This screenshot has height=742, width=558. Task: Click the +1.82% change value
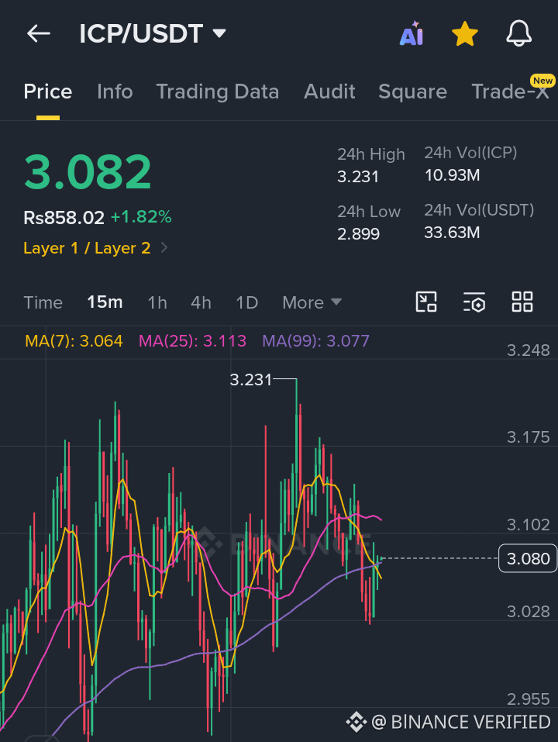(141, 217)
